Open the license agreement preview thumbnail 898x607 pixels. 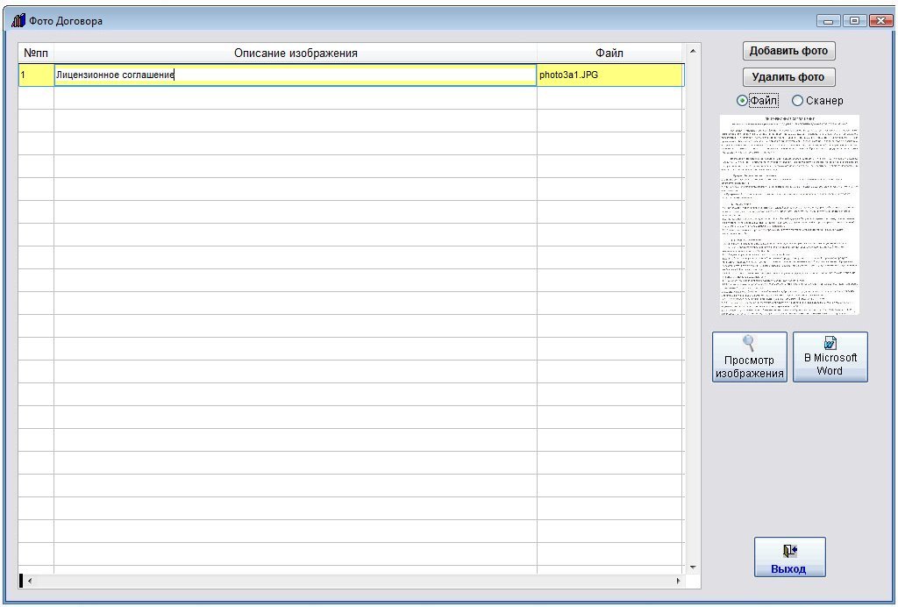790,215
